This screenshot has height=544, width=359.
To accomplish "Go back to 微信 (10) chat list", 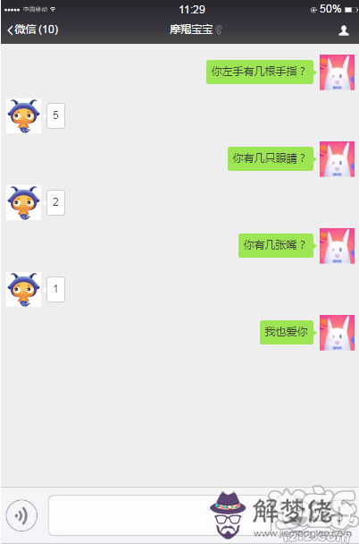I will (33, 30).
